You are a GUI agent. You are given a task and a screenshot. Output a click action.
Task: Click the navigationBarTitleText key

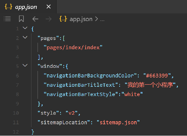[x=81, y=85]
